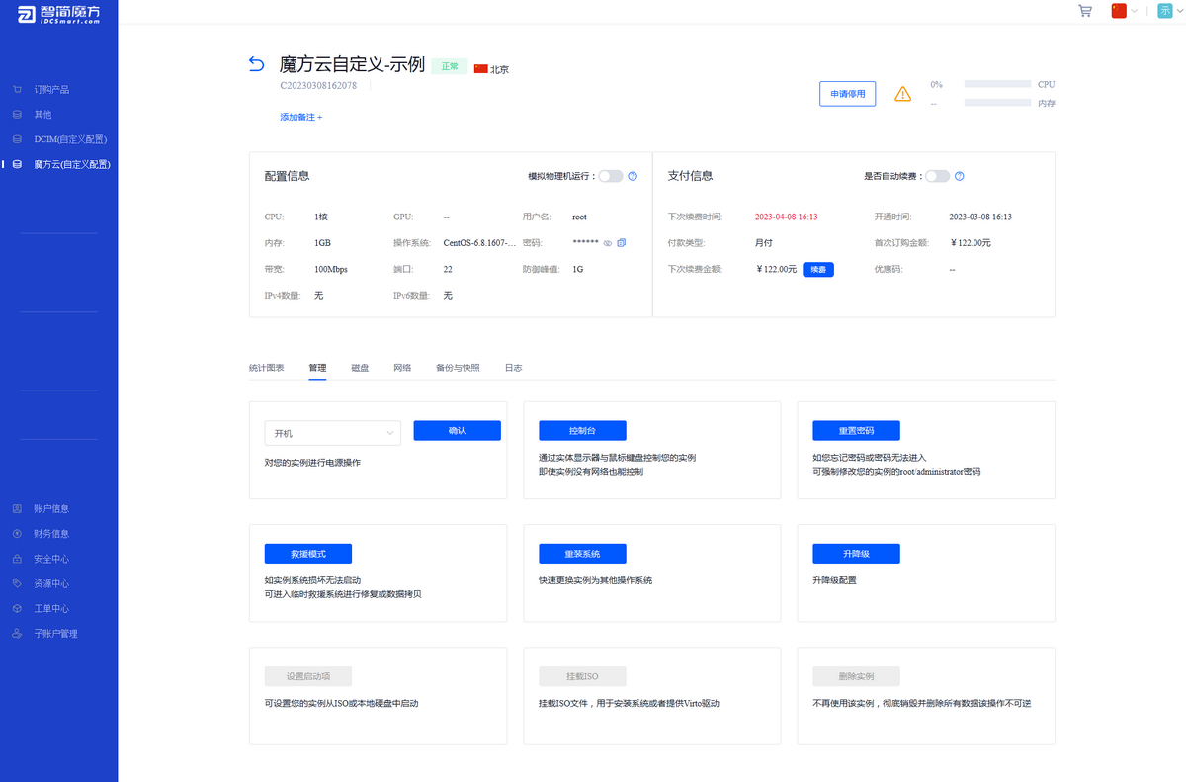Click the 控制台 console button
This screenshot has height=782, width=1186.
582,431
